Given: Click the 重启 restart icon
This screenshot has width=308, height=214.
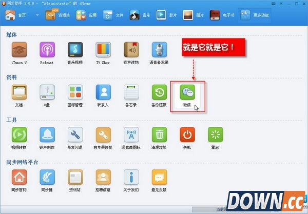Looking at the screenshot, I should coord(215,134).
